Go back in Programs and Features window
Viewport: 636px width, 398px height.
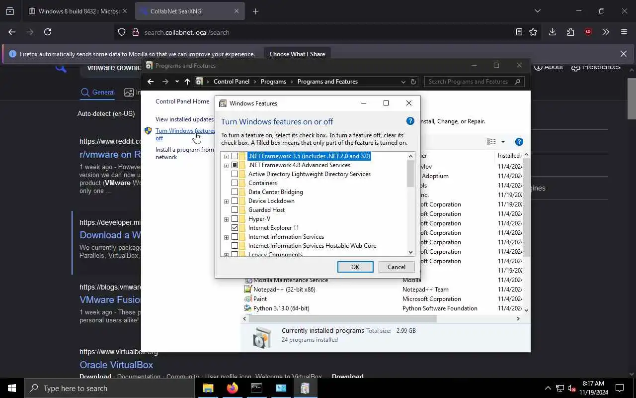[x=151, y=82]
